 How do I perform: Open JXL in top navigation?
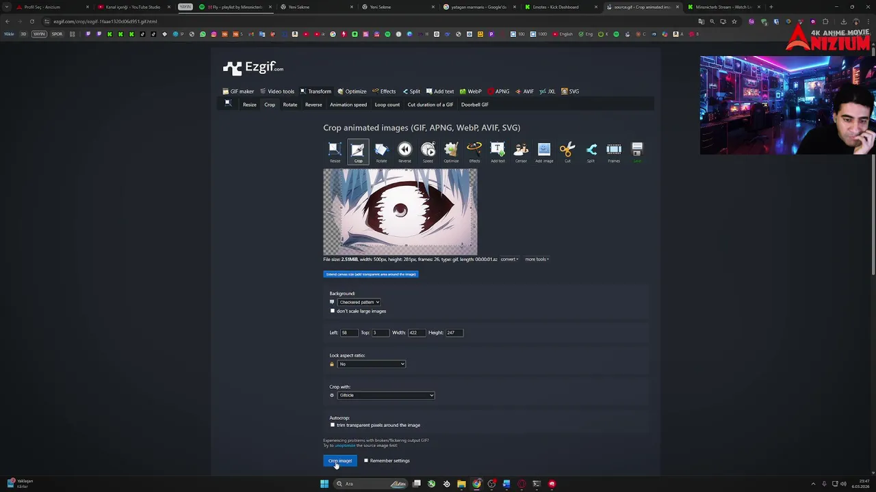tap(547, 91)
